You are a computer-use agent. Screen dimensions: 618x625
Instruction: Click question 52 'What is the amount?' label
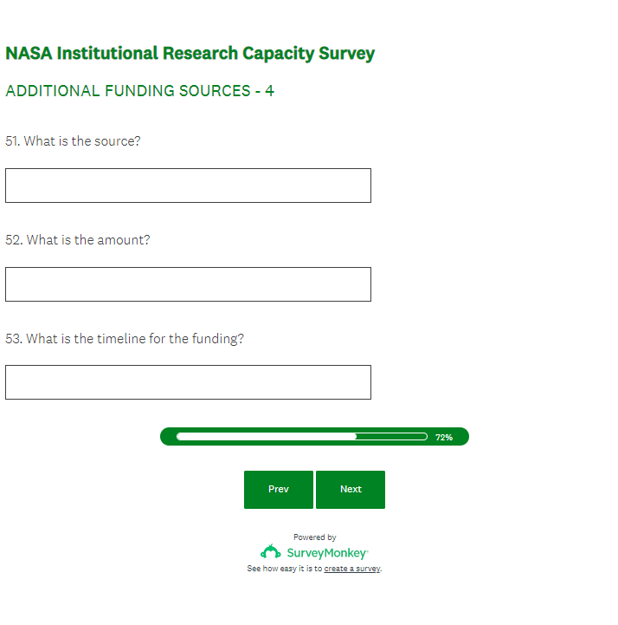pyautogui.click(x=78, y=240)
